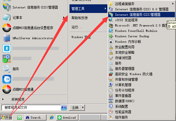
Task: Expand 远程桌面服务 submenu arrow
Action: pyautogui.click(x=173, y=4)
